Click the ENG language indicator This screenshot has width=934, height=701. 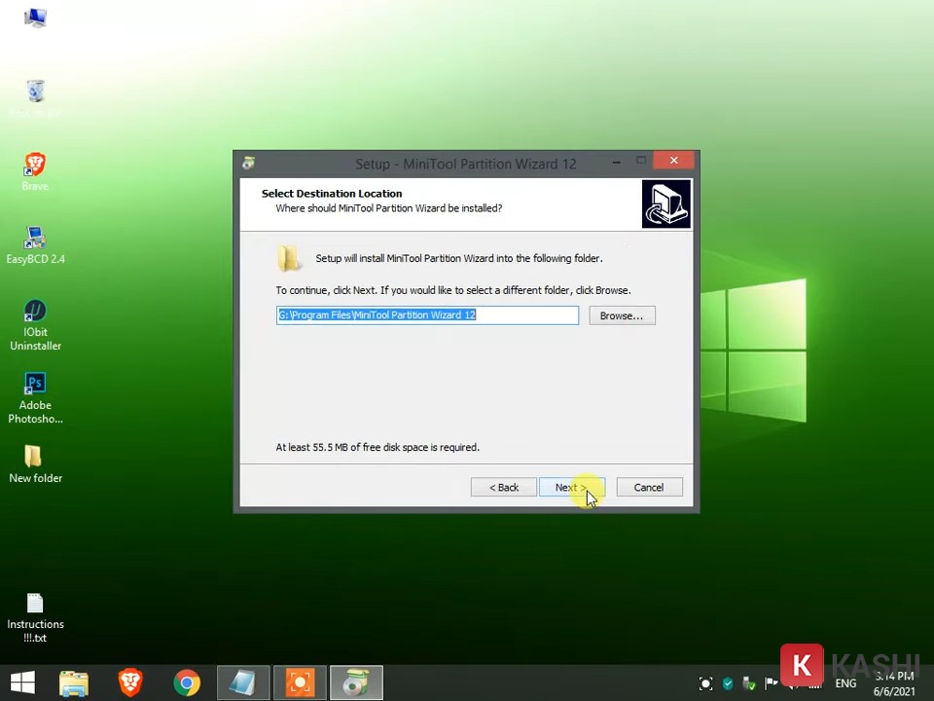click(845, 683)
